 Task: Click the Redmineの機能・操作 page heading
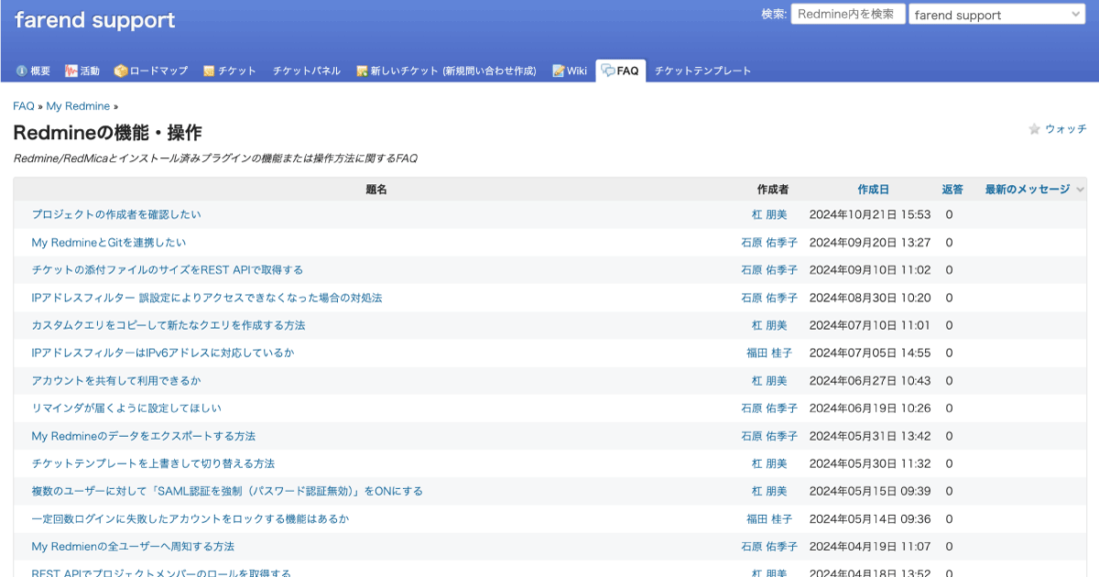[x=107, y=133]
